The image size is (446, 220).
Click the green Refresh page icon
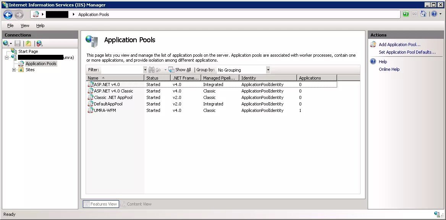click(x=406, y=14)
